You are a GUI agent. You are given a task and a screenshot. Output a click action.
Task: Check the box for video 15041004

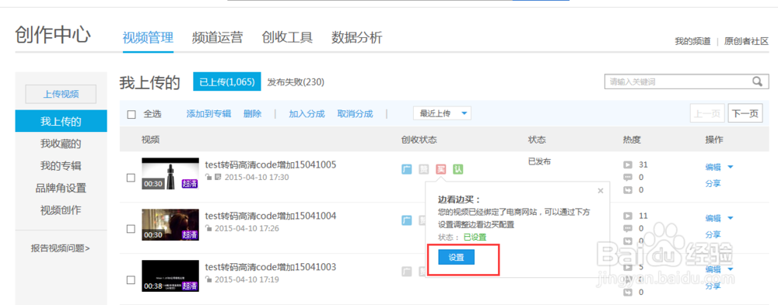[131, 229]
